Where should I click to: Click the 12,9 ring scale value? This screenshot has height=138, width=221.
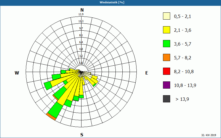click(81, 14)
